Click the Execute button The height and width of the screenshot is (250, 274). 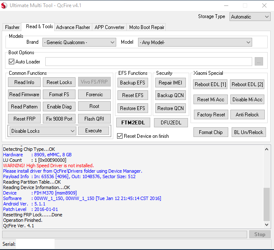(x=94, y=131)
